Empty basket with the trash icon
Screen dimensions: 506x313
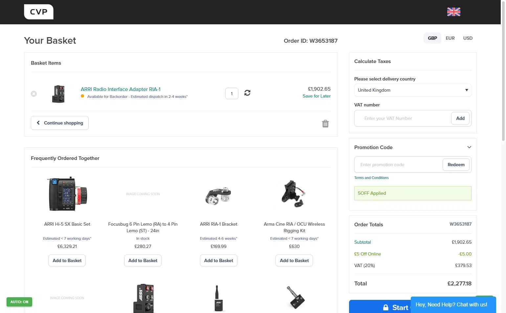325,123
